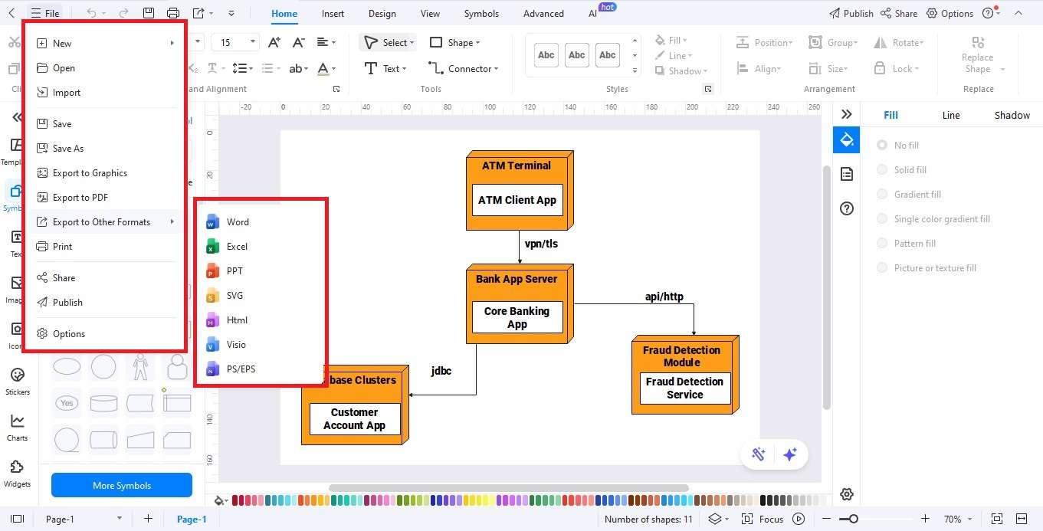
Task: Select the Pattern fill radio option
Action: click(x=882, y=243)
